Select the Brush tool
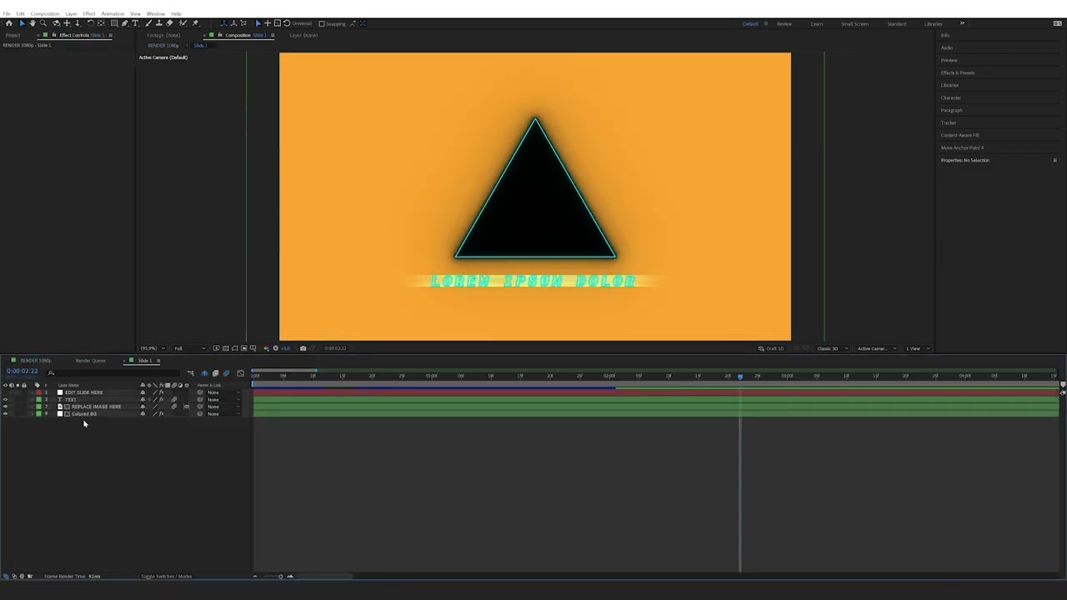This screenshot has width=1067, height=600. (148, 23)
